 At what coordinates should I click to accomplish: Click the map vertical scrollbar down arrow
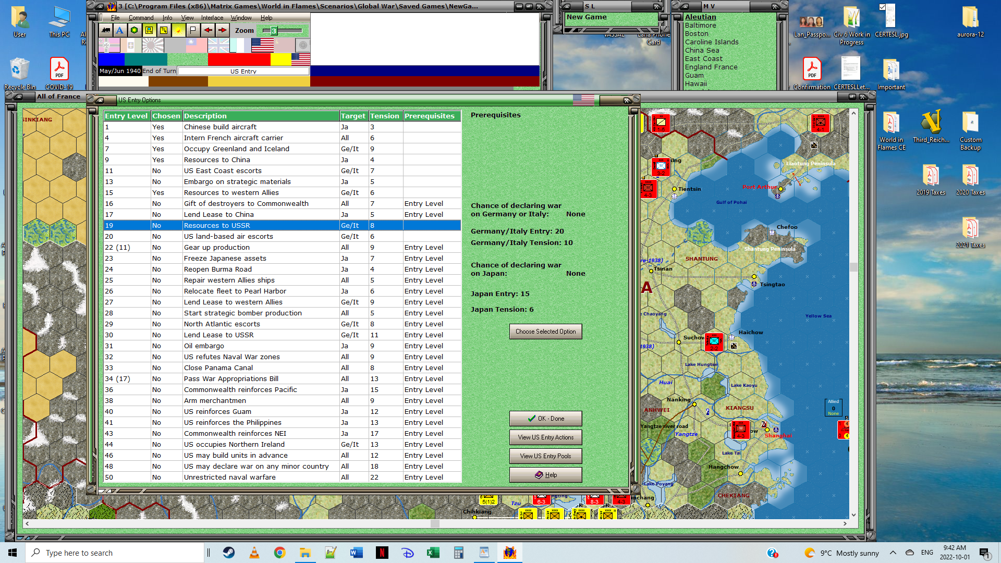853,515
